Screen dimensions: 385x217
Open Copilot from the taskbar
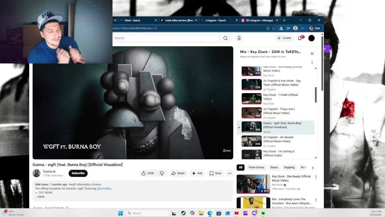[192, 213]
